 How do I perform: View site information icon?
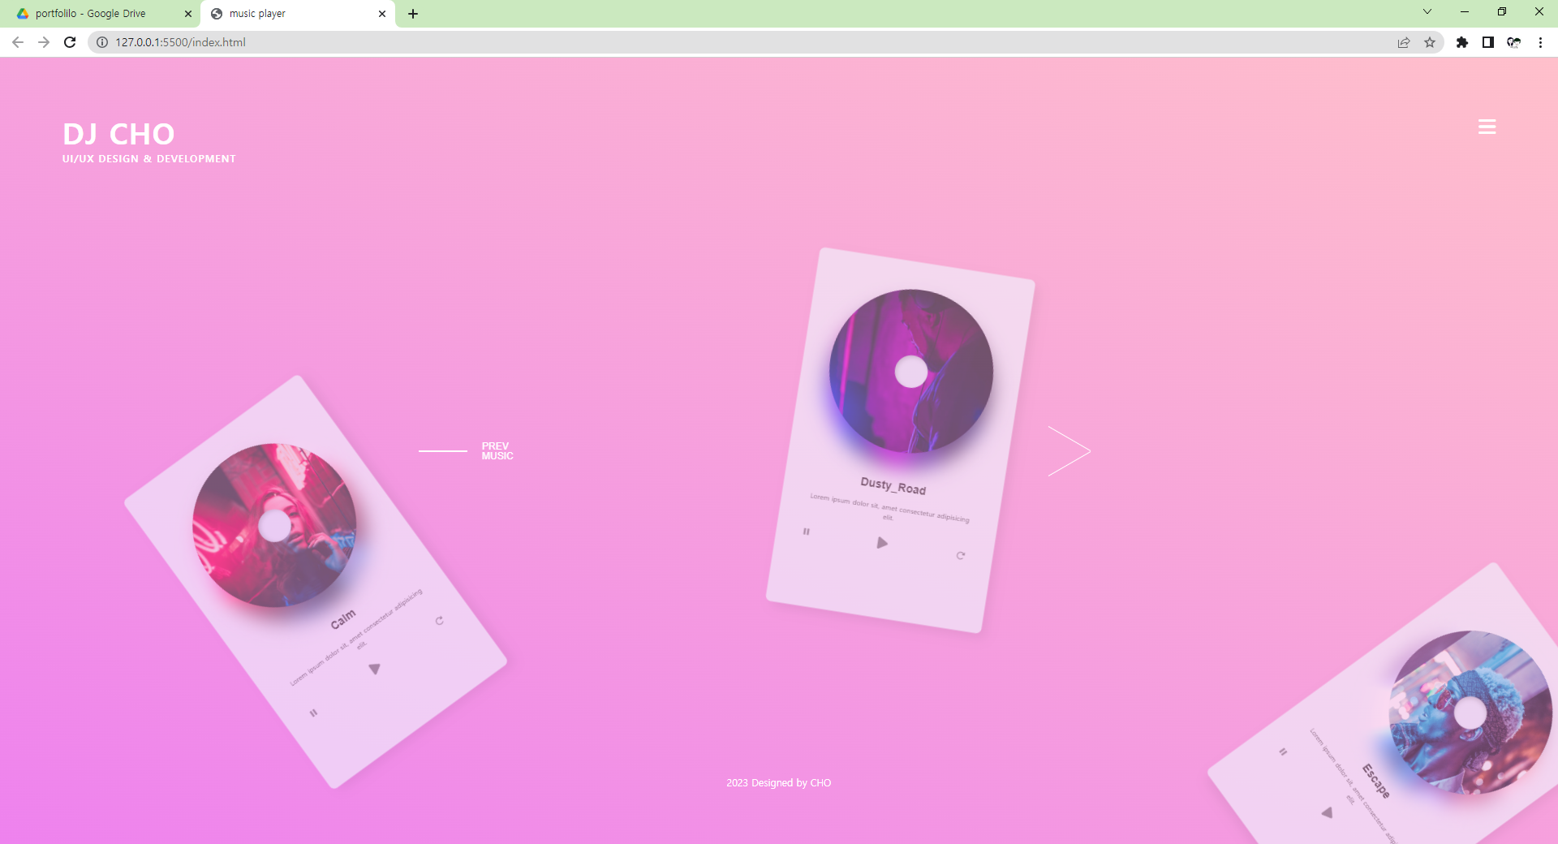(x=102, y=42)
